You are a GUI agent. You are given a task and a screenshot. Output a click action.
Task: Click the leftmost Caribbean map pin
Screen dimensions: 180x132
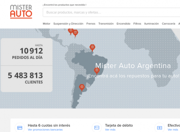click(x=71, y=31)
